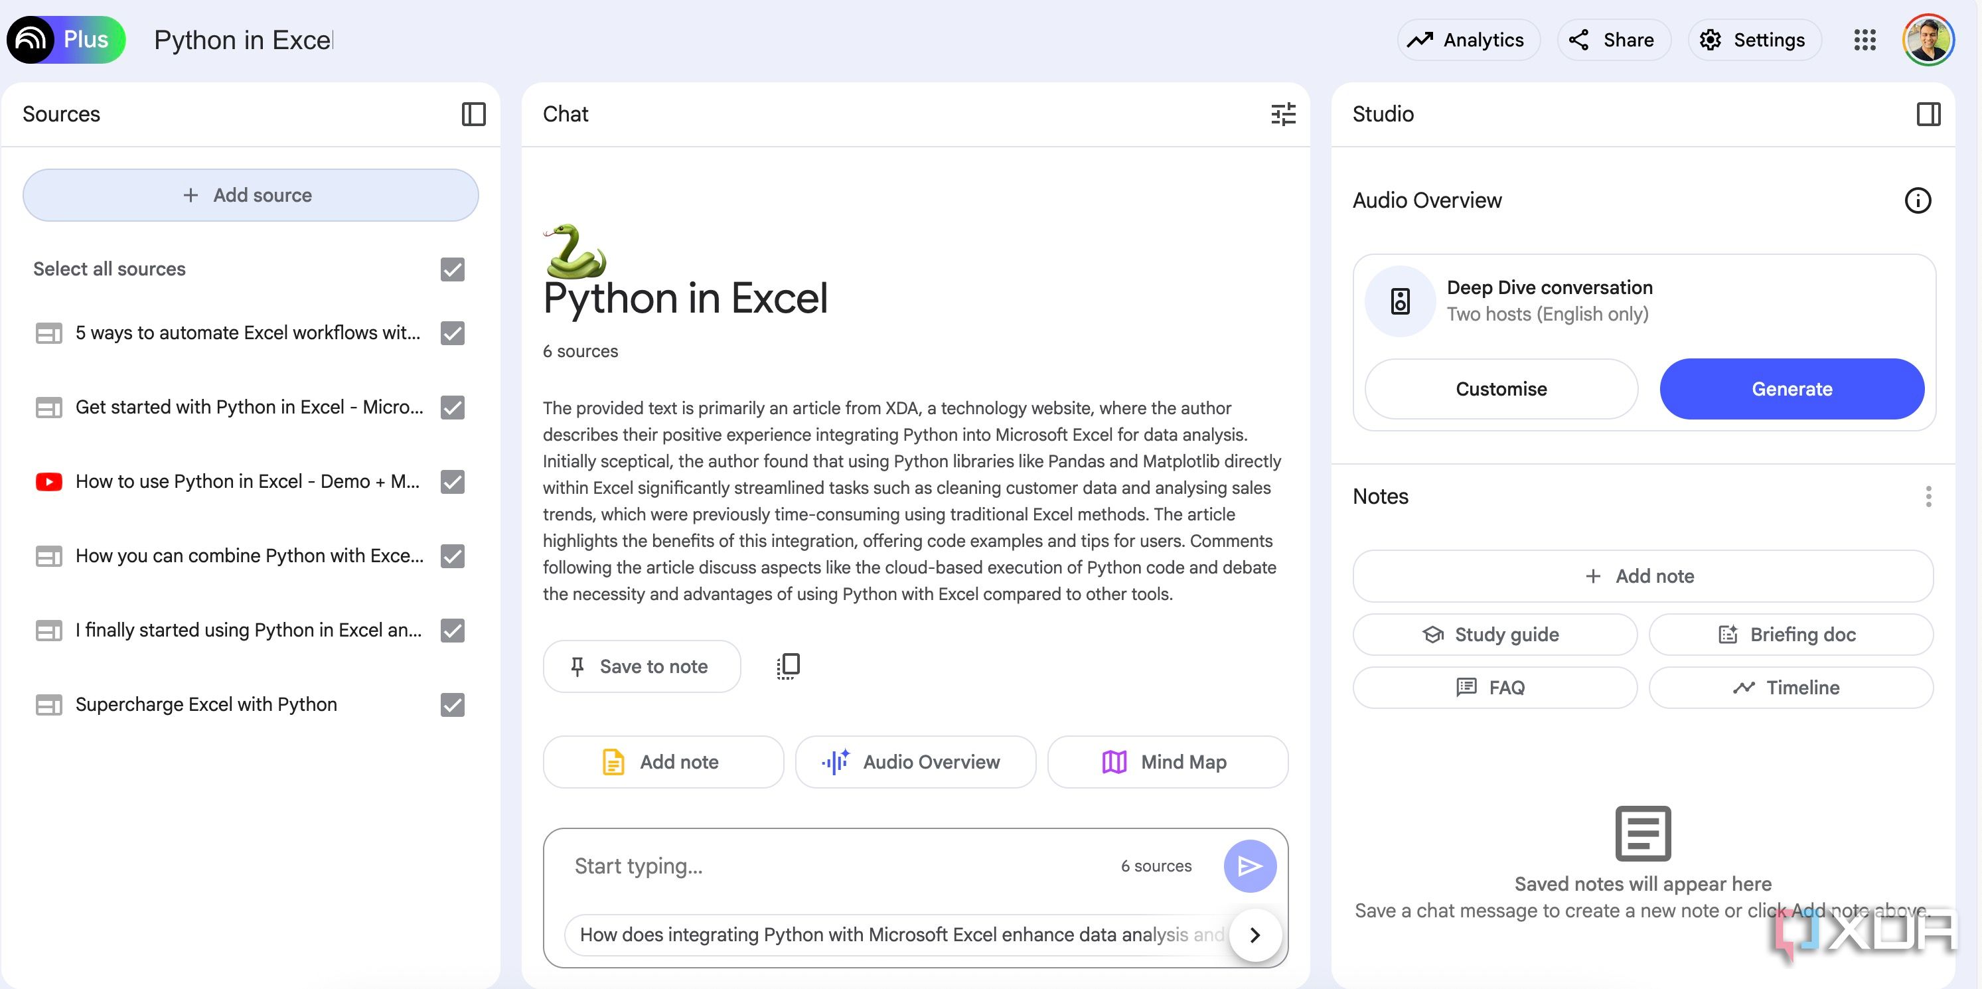
Task: Open Audio Overview from chat
Action: (915, 762)
